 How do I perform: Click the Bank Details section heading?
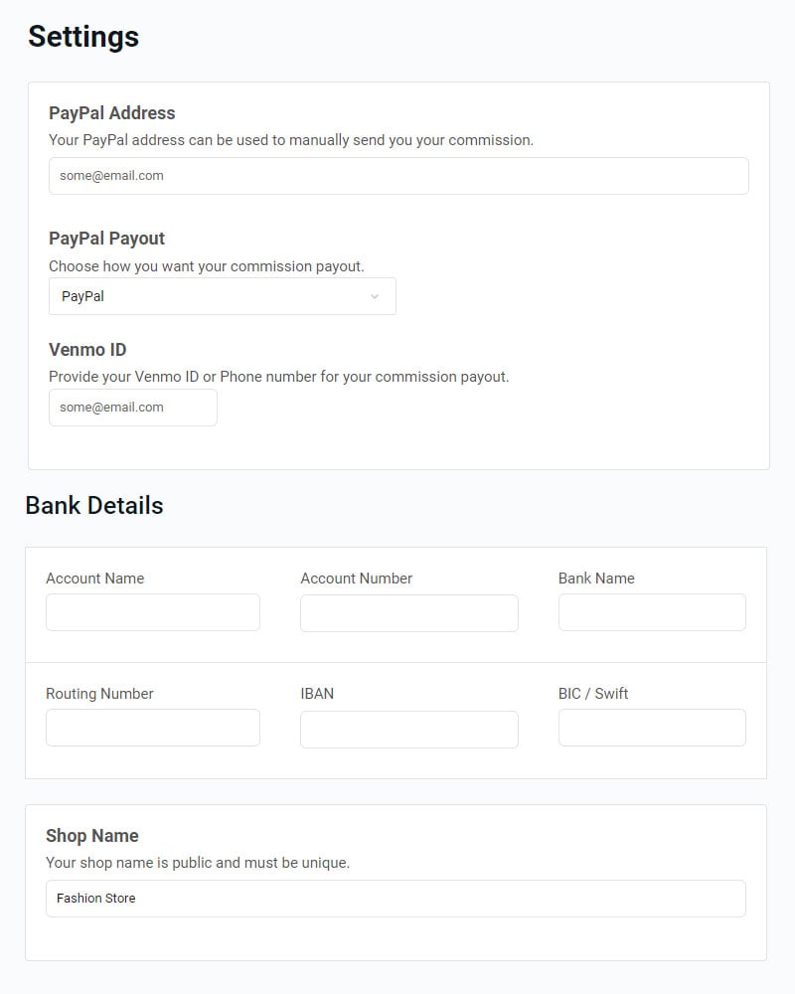click(x=94, y=505)
